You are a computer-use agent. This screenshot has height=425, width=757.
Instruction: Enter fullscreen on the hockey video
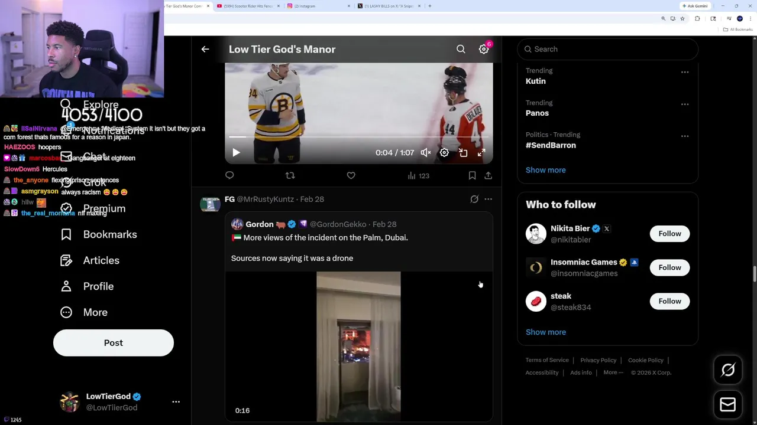[481, 153]
